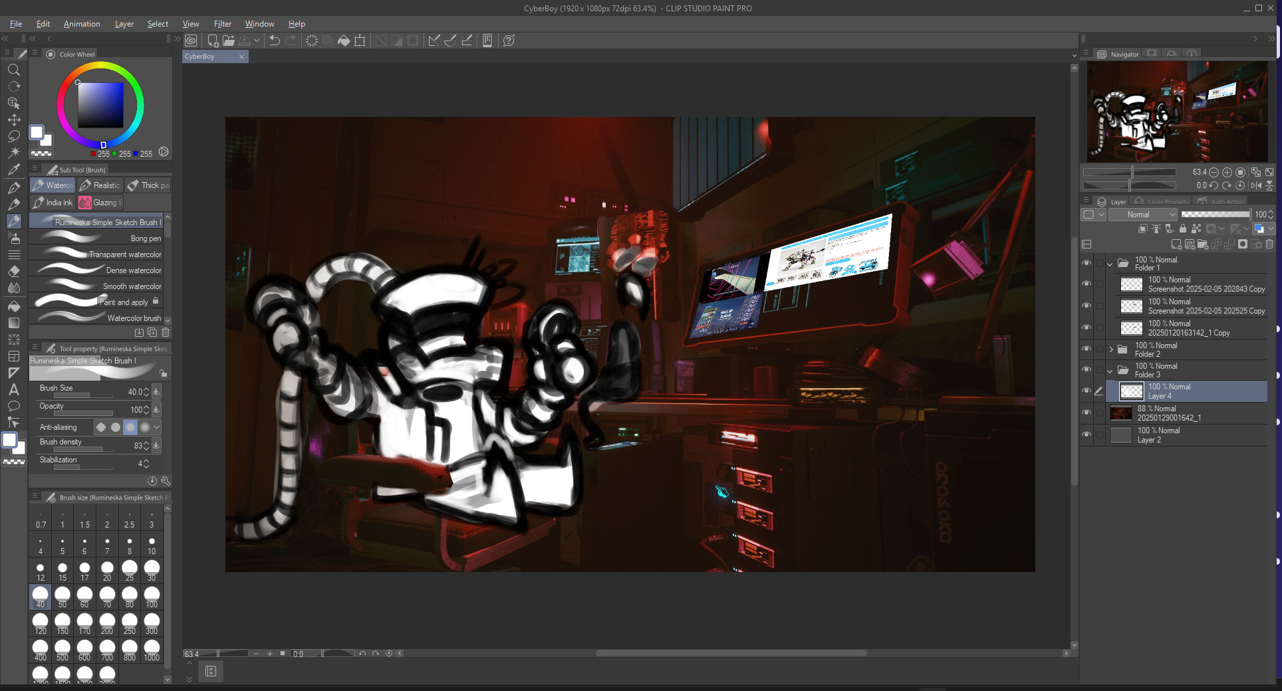Click the Redo arrow in the command bar
Image resolution: width=1282 pixels, height=691 pixels.
click(291, 41)
